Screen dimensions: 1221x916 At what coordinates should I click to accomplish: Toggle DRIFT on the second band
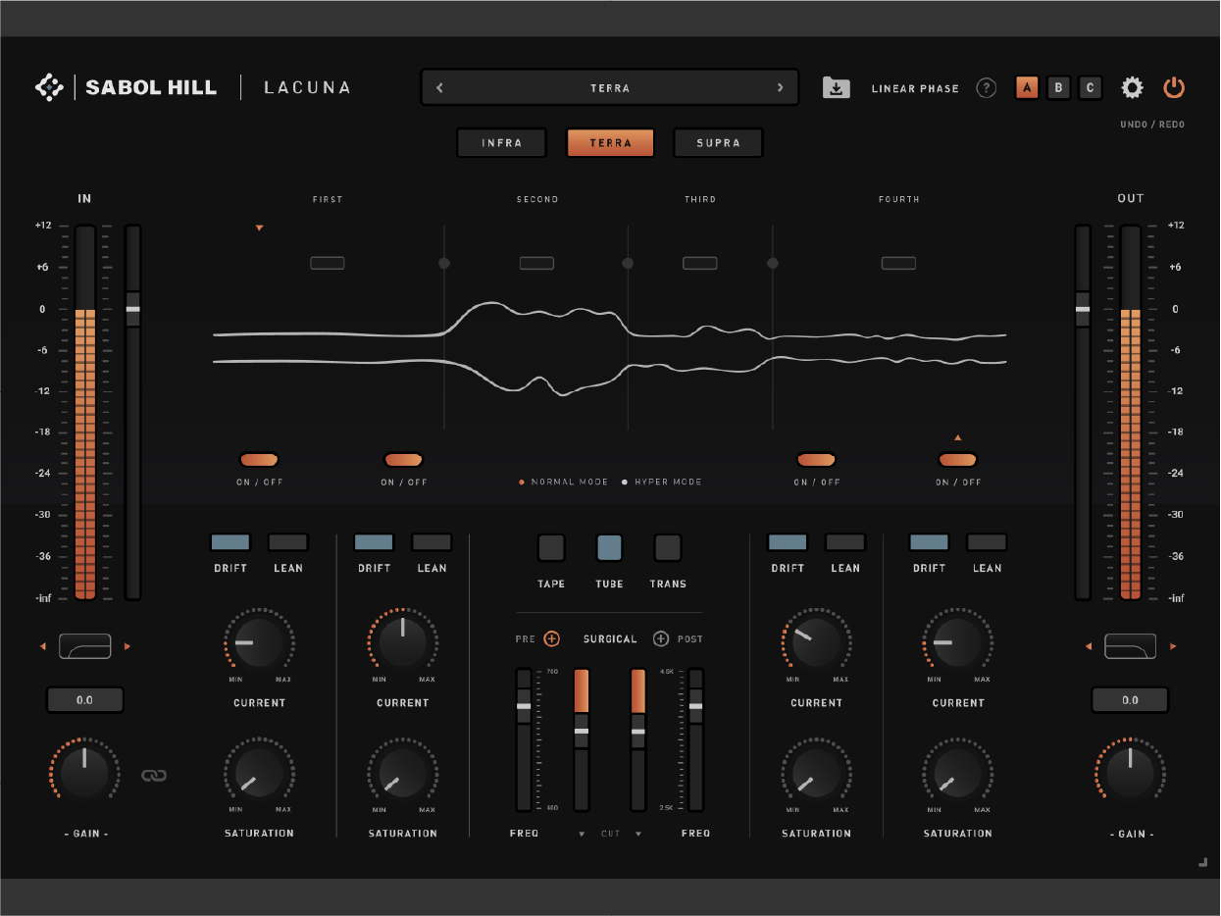(374, 542)
